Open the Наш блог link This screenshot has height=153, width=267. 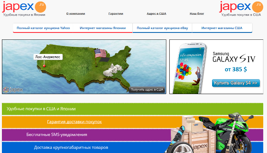click(x=197, y=13)
